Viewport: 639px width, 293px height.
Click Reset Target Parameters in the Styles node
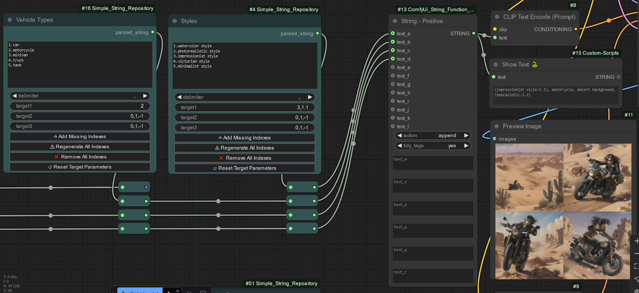click(x=244, y=168)
